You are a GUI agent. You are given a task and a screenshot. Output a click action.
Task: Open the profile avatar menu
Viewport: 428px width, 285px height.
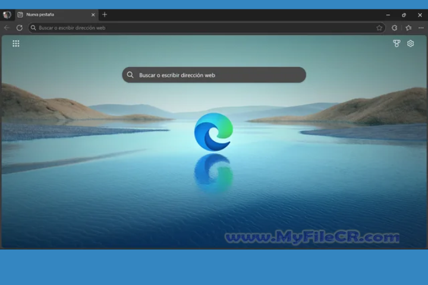click(7, 15)
